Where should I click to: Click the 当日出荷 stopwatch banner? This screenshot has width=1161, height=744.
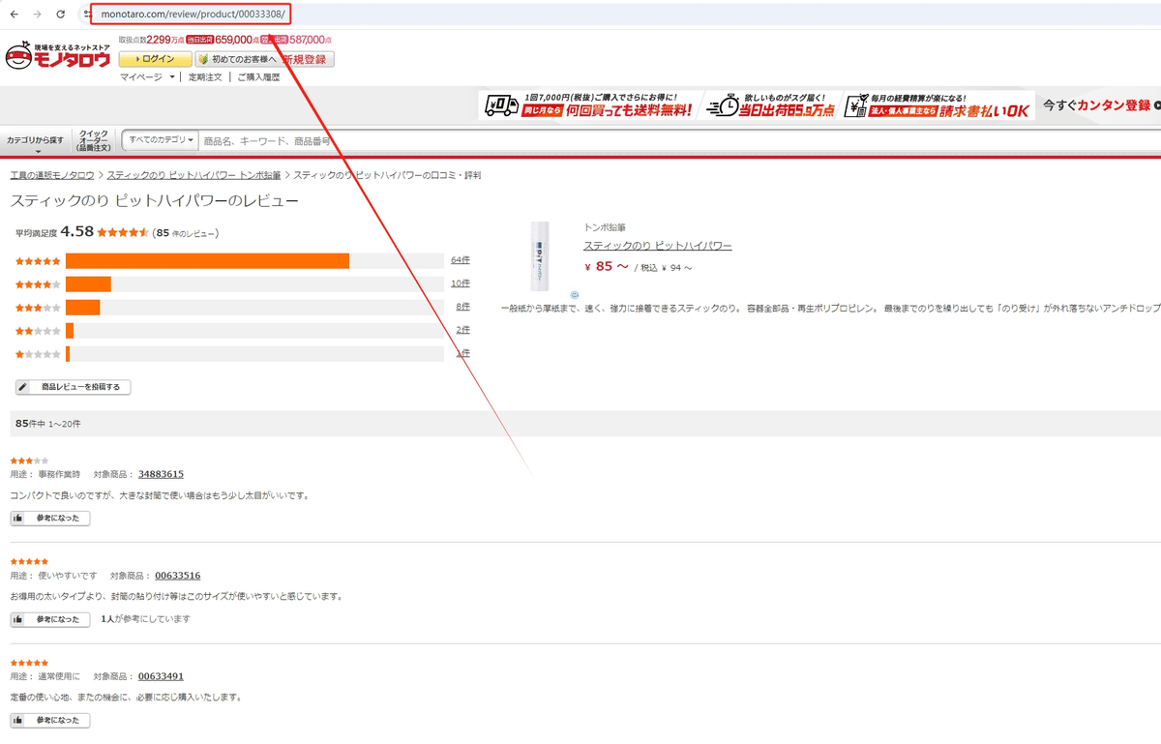770,105
